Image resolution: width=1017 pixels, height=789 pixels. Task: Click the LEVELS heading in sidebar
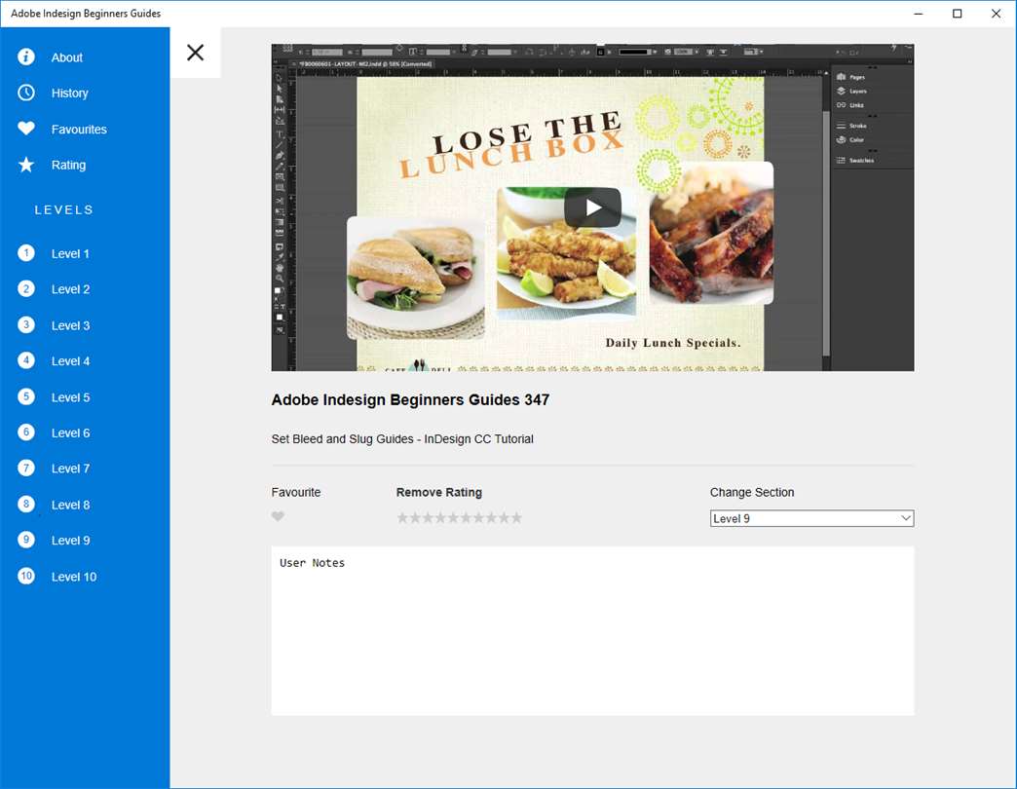tap(64, 210)
